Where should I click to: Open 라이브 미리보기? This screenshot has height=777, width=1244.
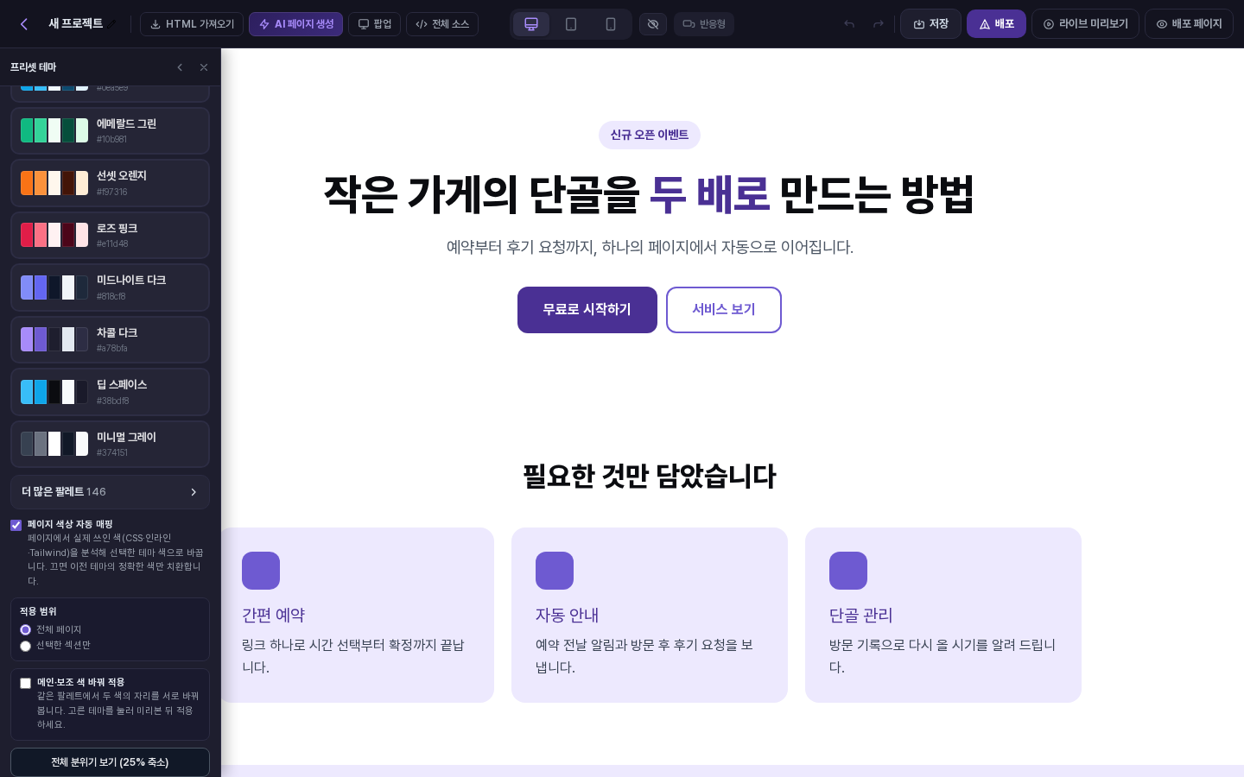[1085, 24]
